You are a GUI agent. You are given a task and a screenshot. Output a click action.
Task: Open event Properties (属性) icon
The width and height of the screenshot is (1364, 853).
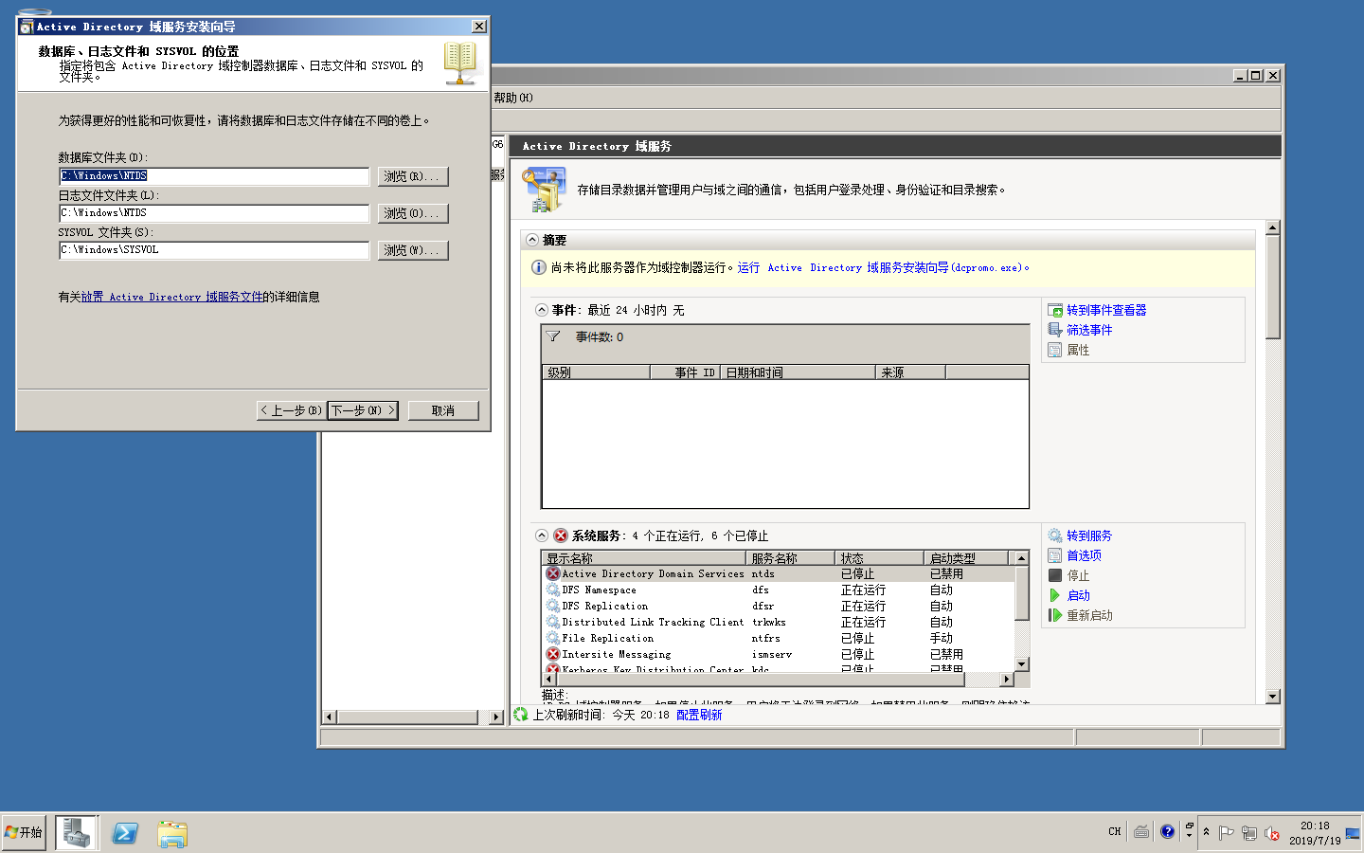(1055, 350)
